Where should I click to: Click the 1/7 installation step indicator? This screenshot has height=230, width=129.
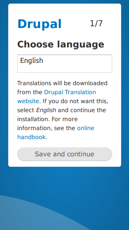pos(96,23)
